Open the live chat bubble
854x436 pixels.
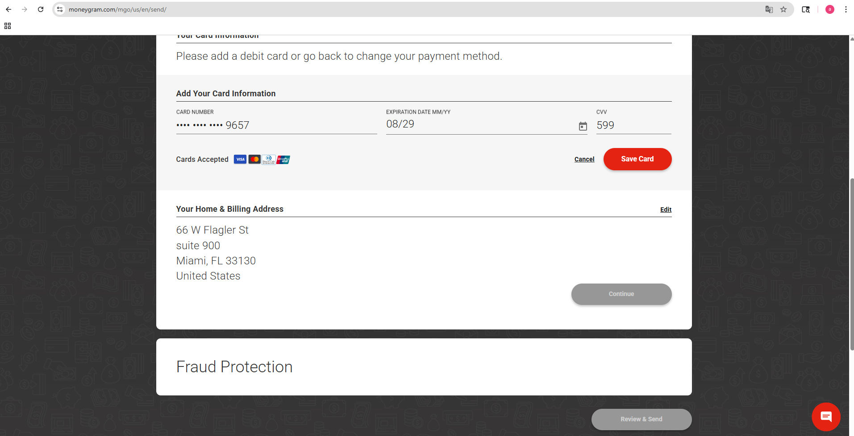(826, 417)
